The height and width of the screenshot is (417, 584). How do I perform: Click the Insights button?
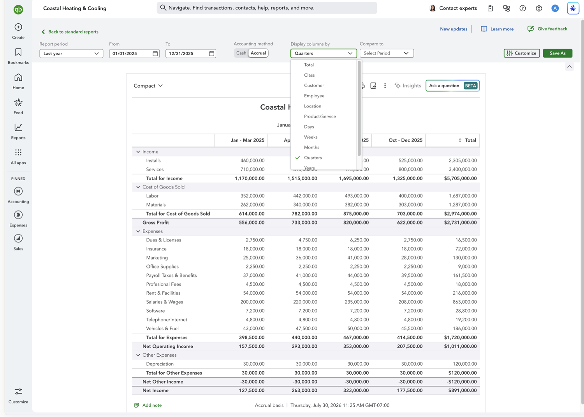point(408,86)
